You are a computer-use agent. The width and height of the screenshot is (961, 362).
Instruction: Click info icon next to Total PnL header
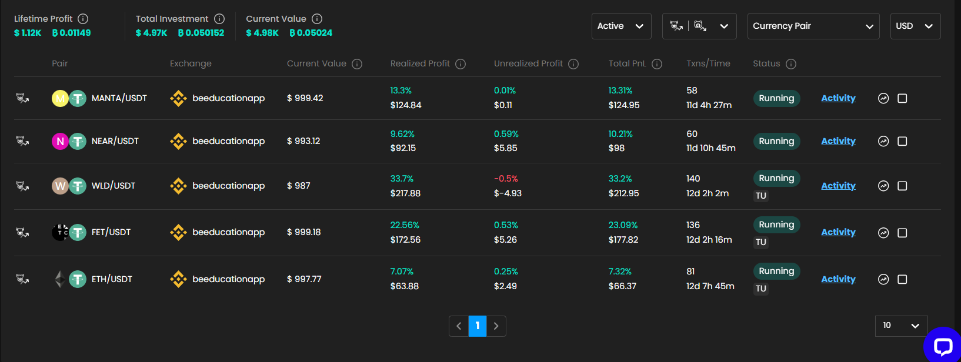pos(657,64)
